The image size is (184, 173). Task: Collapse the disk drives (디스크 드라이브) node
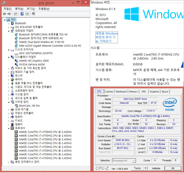[x=9, y=50]
